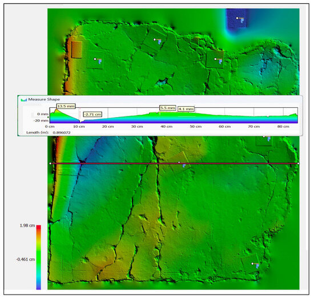Click the marker icon in the upper-left slab patch
The height and width of the screenshot is (298, 314).
coord(98,61)
